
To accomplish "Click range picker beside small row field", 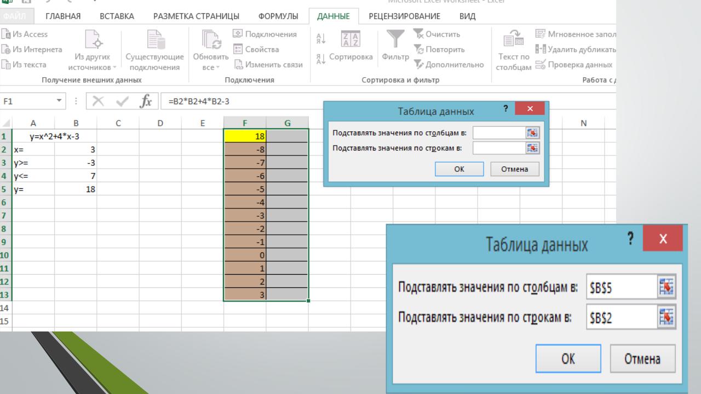I will [533, 148].
